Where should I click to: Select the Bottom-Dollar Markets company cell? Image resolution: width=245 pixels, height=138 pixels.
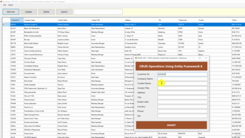41,43
